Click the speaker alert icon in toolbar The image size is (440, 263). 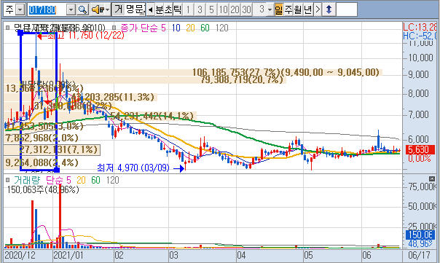pyautogui.click(x=97, y=9)
